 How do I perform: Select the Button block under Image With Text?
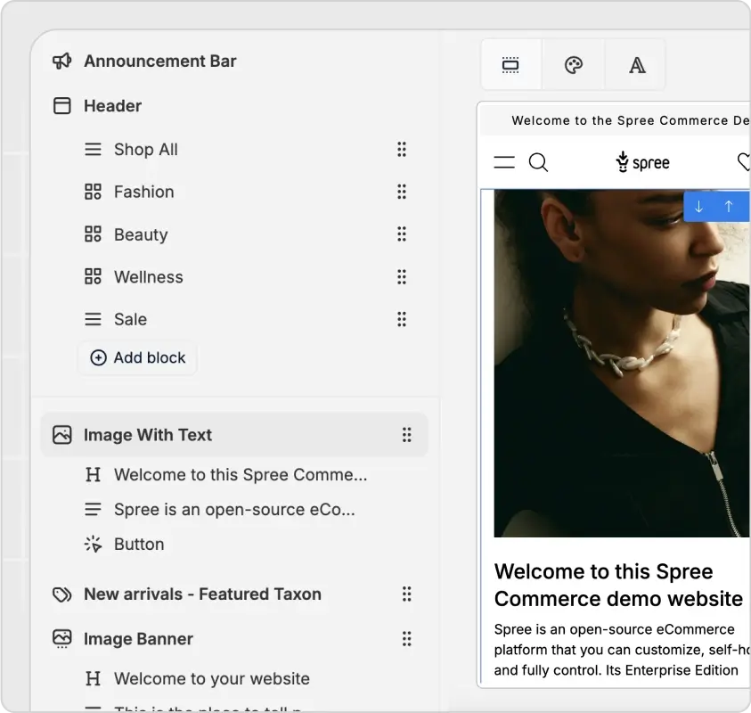pyautogui.click(x=139, y=545)
